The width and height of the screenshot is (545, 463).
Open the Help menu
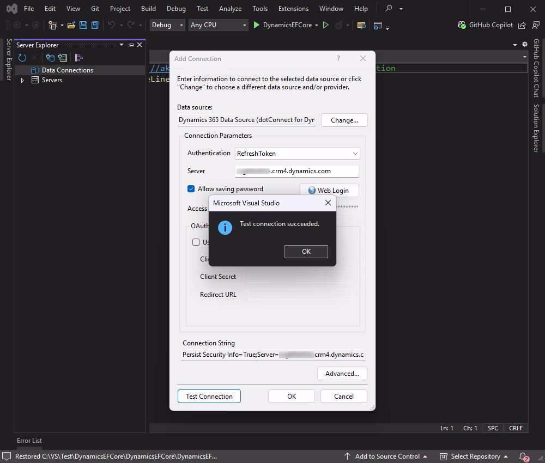pyautogui.click(x=361, y=9)
